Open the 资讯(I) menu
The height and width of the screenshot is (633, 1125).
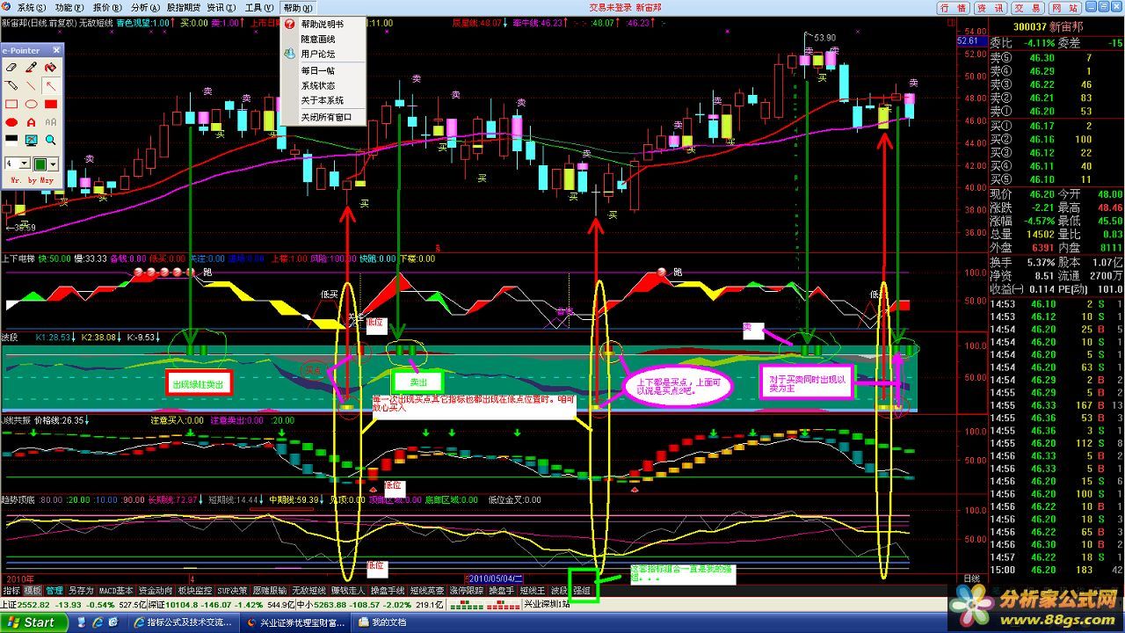click(x=221, y=7)
